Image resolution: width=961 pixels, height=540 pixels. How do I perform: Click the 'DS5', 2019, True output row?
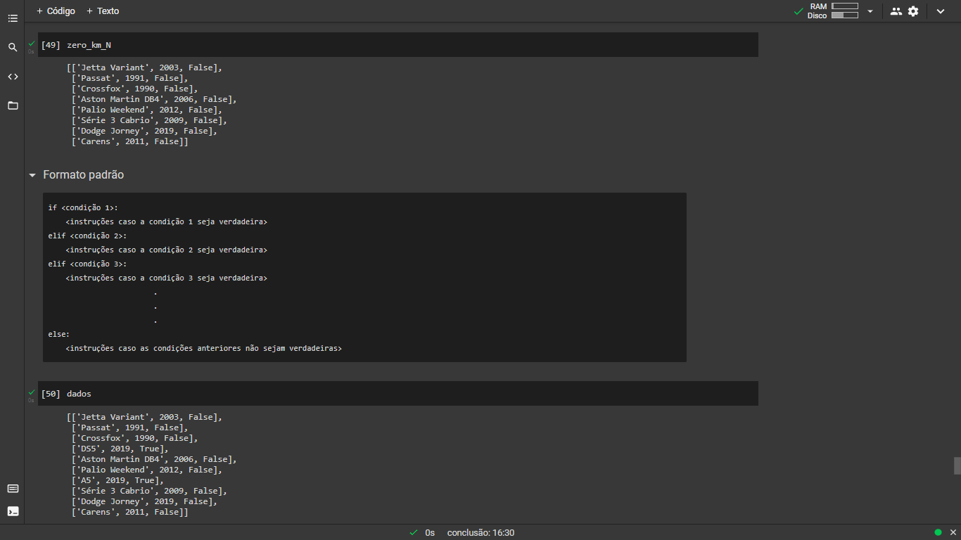click(x=120, y=449)
